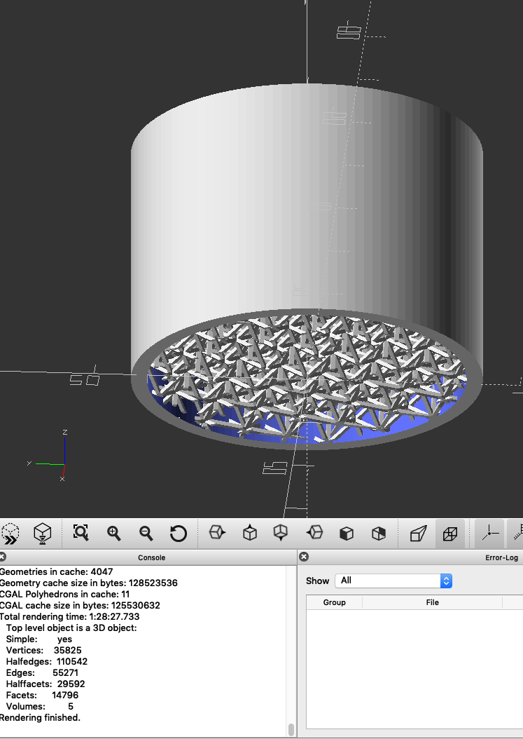Switch to the Left view cube icon

point(315,534)
